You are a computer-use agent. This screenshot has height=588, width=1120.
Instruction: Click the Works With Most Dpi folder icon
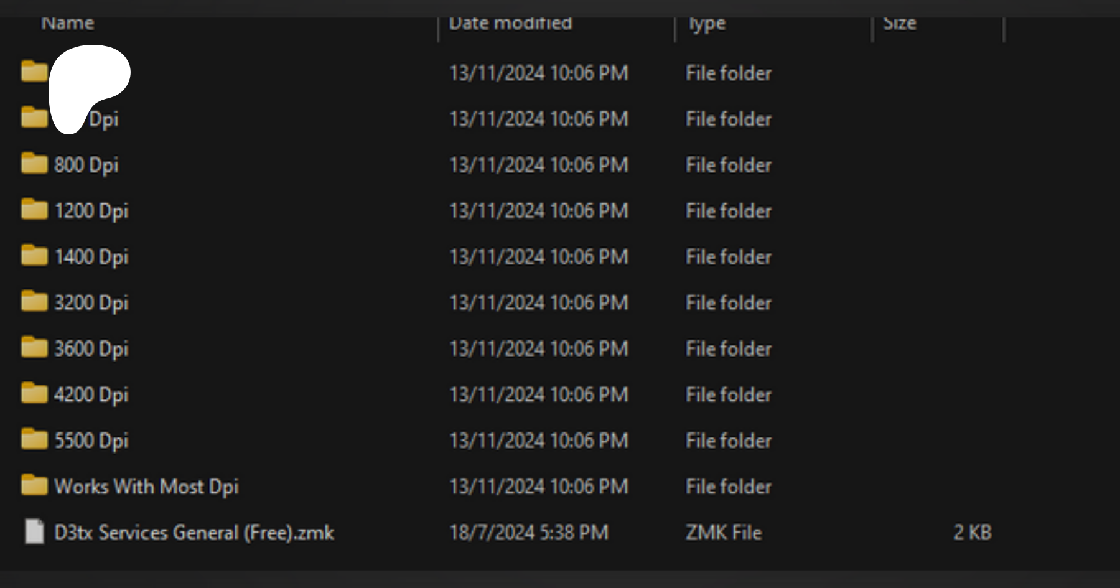point(34,486)
